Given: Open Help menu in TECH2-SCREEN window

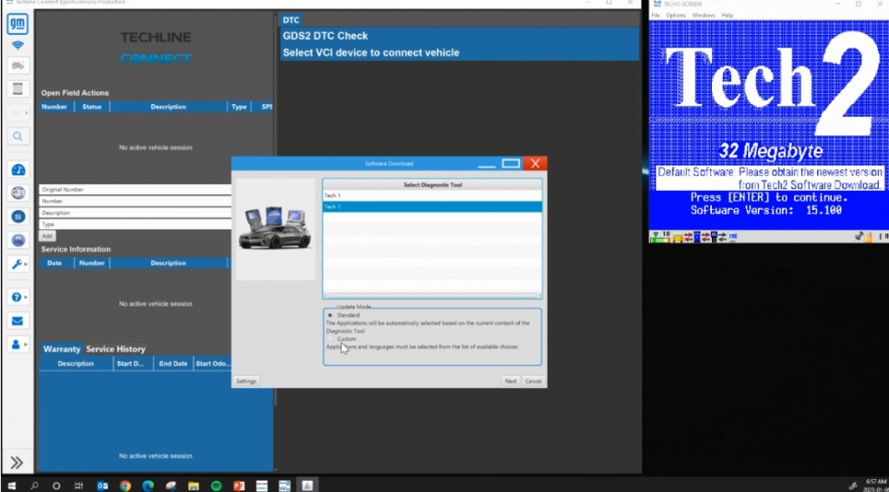Looking at the screenshot, I should [x=728, y=16].
